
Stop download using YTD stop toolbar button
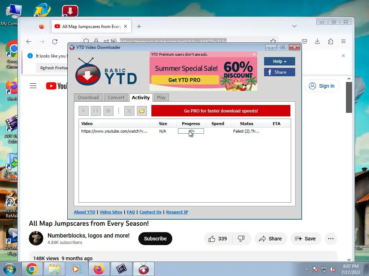[108, 111]
